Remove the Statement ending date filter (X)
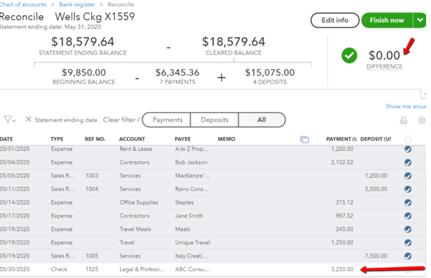The height and width of the screenshot is (278, 431). (29, 120)
